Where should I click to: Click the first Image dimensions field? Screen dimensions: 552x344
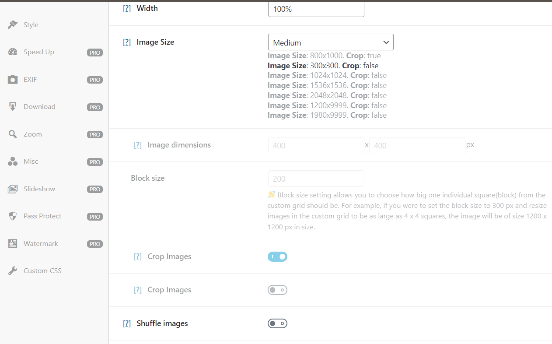[x=316, y=145]
